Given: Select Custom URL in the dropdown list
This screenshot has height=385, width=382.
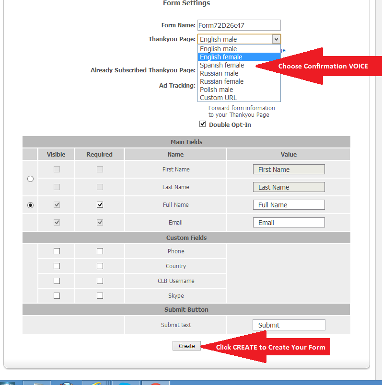Looking at the screenshot, I should [x=219, y=98].
